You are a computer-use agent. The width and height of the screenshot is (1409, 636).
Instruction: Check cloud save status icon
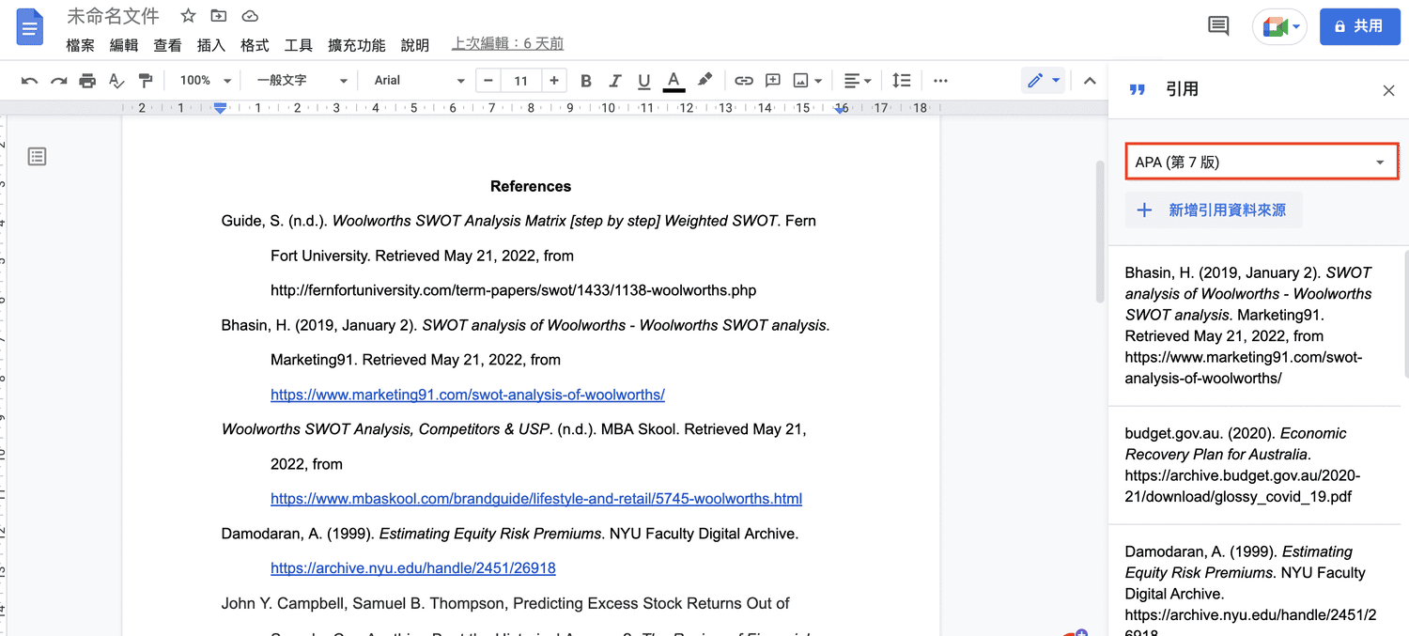[x=250, y=16]
